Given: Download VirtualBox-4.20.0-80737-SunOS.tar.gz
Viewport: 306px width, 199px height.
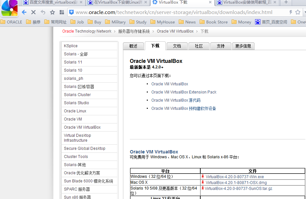Looking at the screenshot, I should click(238, 189).
